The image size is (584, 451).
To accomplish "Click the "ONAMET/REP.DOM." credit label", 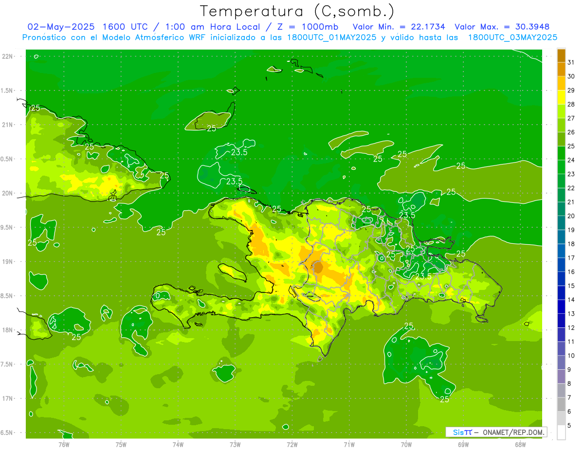I will [x=513, y=432].
